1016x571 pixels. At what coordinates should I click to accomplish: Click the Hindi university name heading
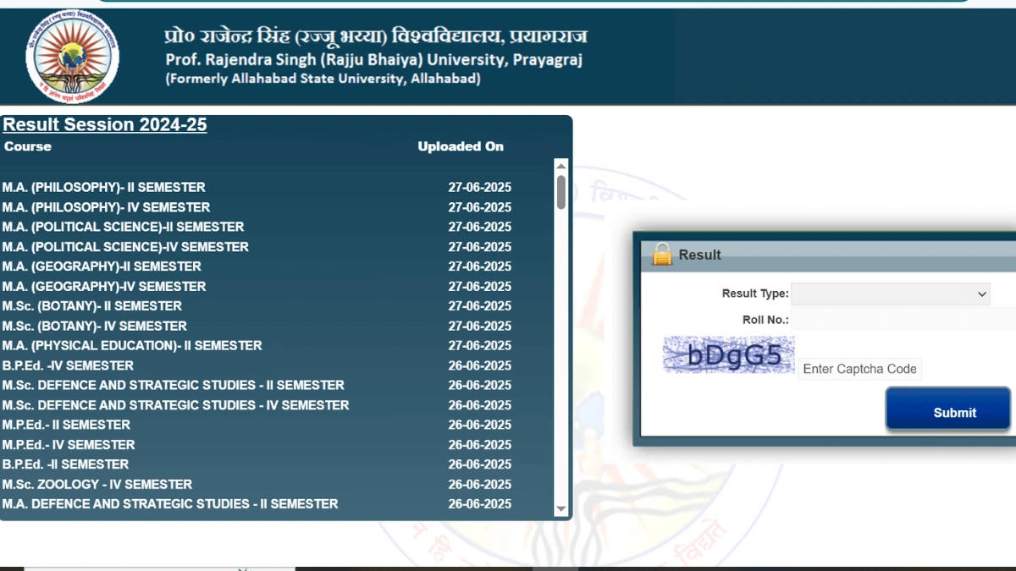pos(376,36)
